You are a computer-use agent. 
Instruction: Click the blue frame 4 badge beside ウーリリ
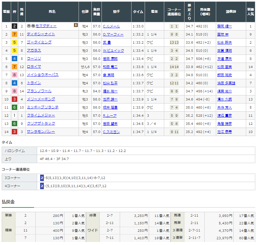[15, 59]
